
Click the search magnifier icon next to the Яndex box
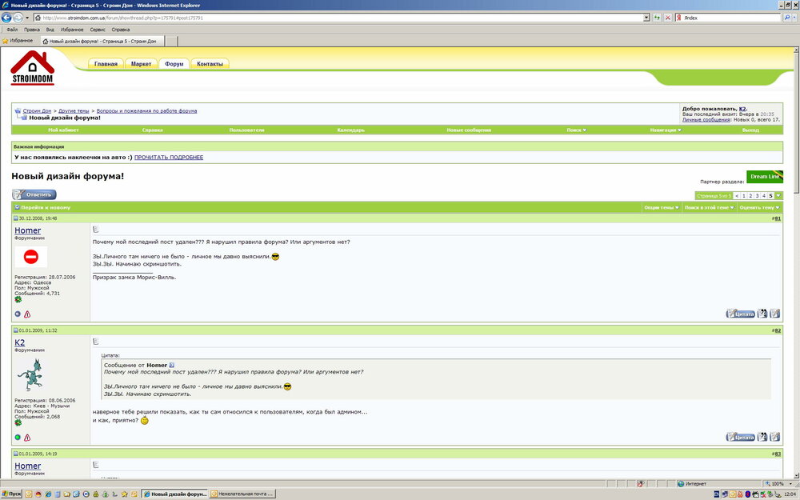click(x=787, y=18)
